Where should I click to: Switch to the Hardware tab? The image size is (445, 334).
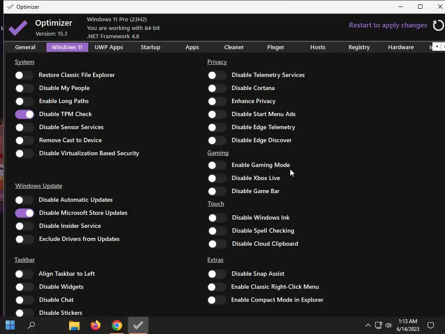[401, 47]
